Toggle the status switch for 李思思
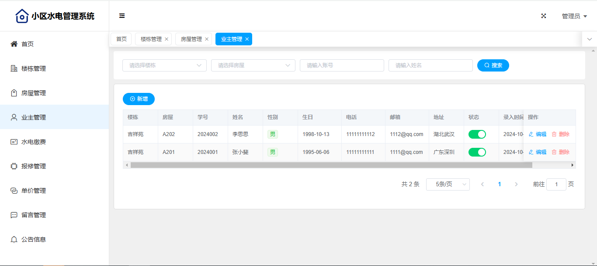597x266 pixels. pos(477,134)
